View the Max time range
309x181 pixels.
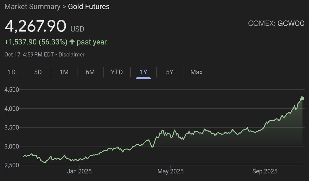[x=196, y=72]
